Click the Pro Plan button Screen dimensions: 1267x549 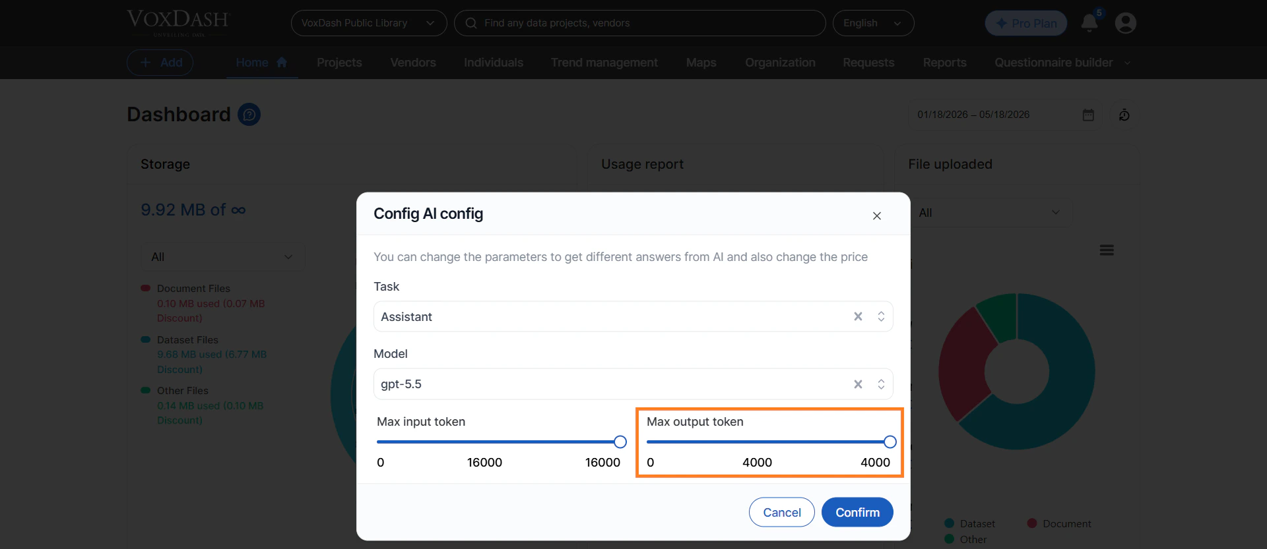1026,23
